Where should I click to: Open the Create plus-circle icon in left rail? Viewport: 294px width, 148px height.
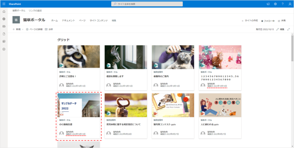4,49
